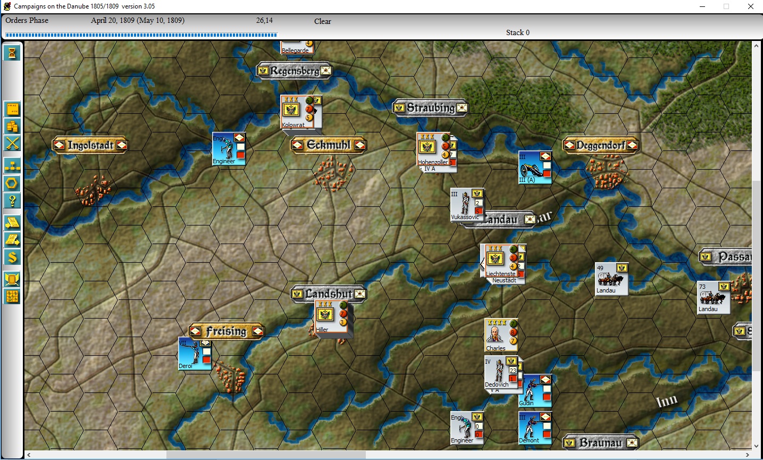
Task: Click the blue phase progress bar
Action: (141, 35)
